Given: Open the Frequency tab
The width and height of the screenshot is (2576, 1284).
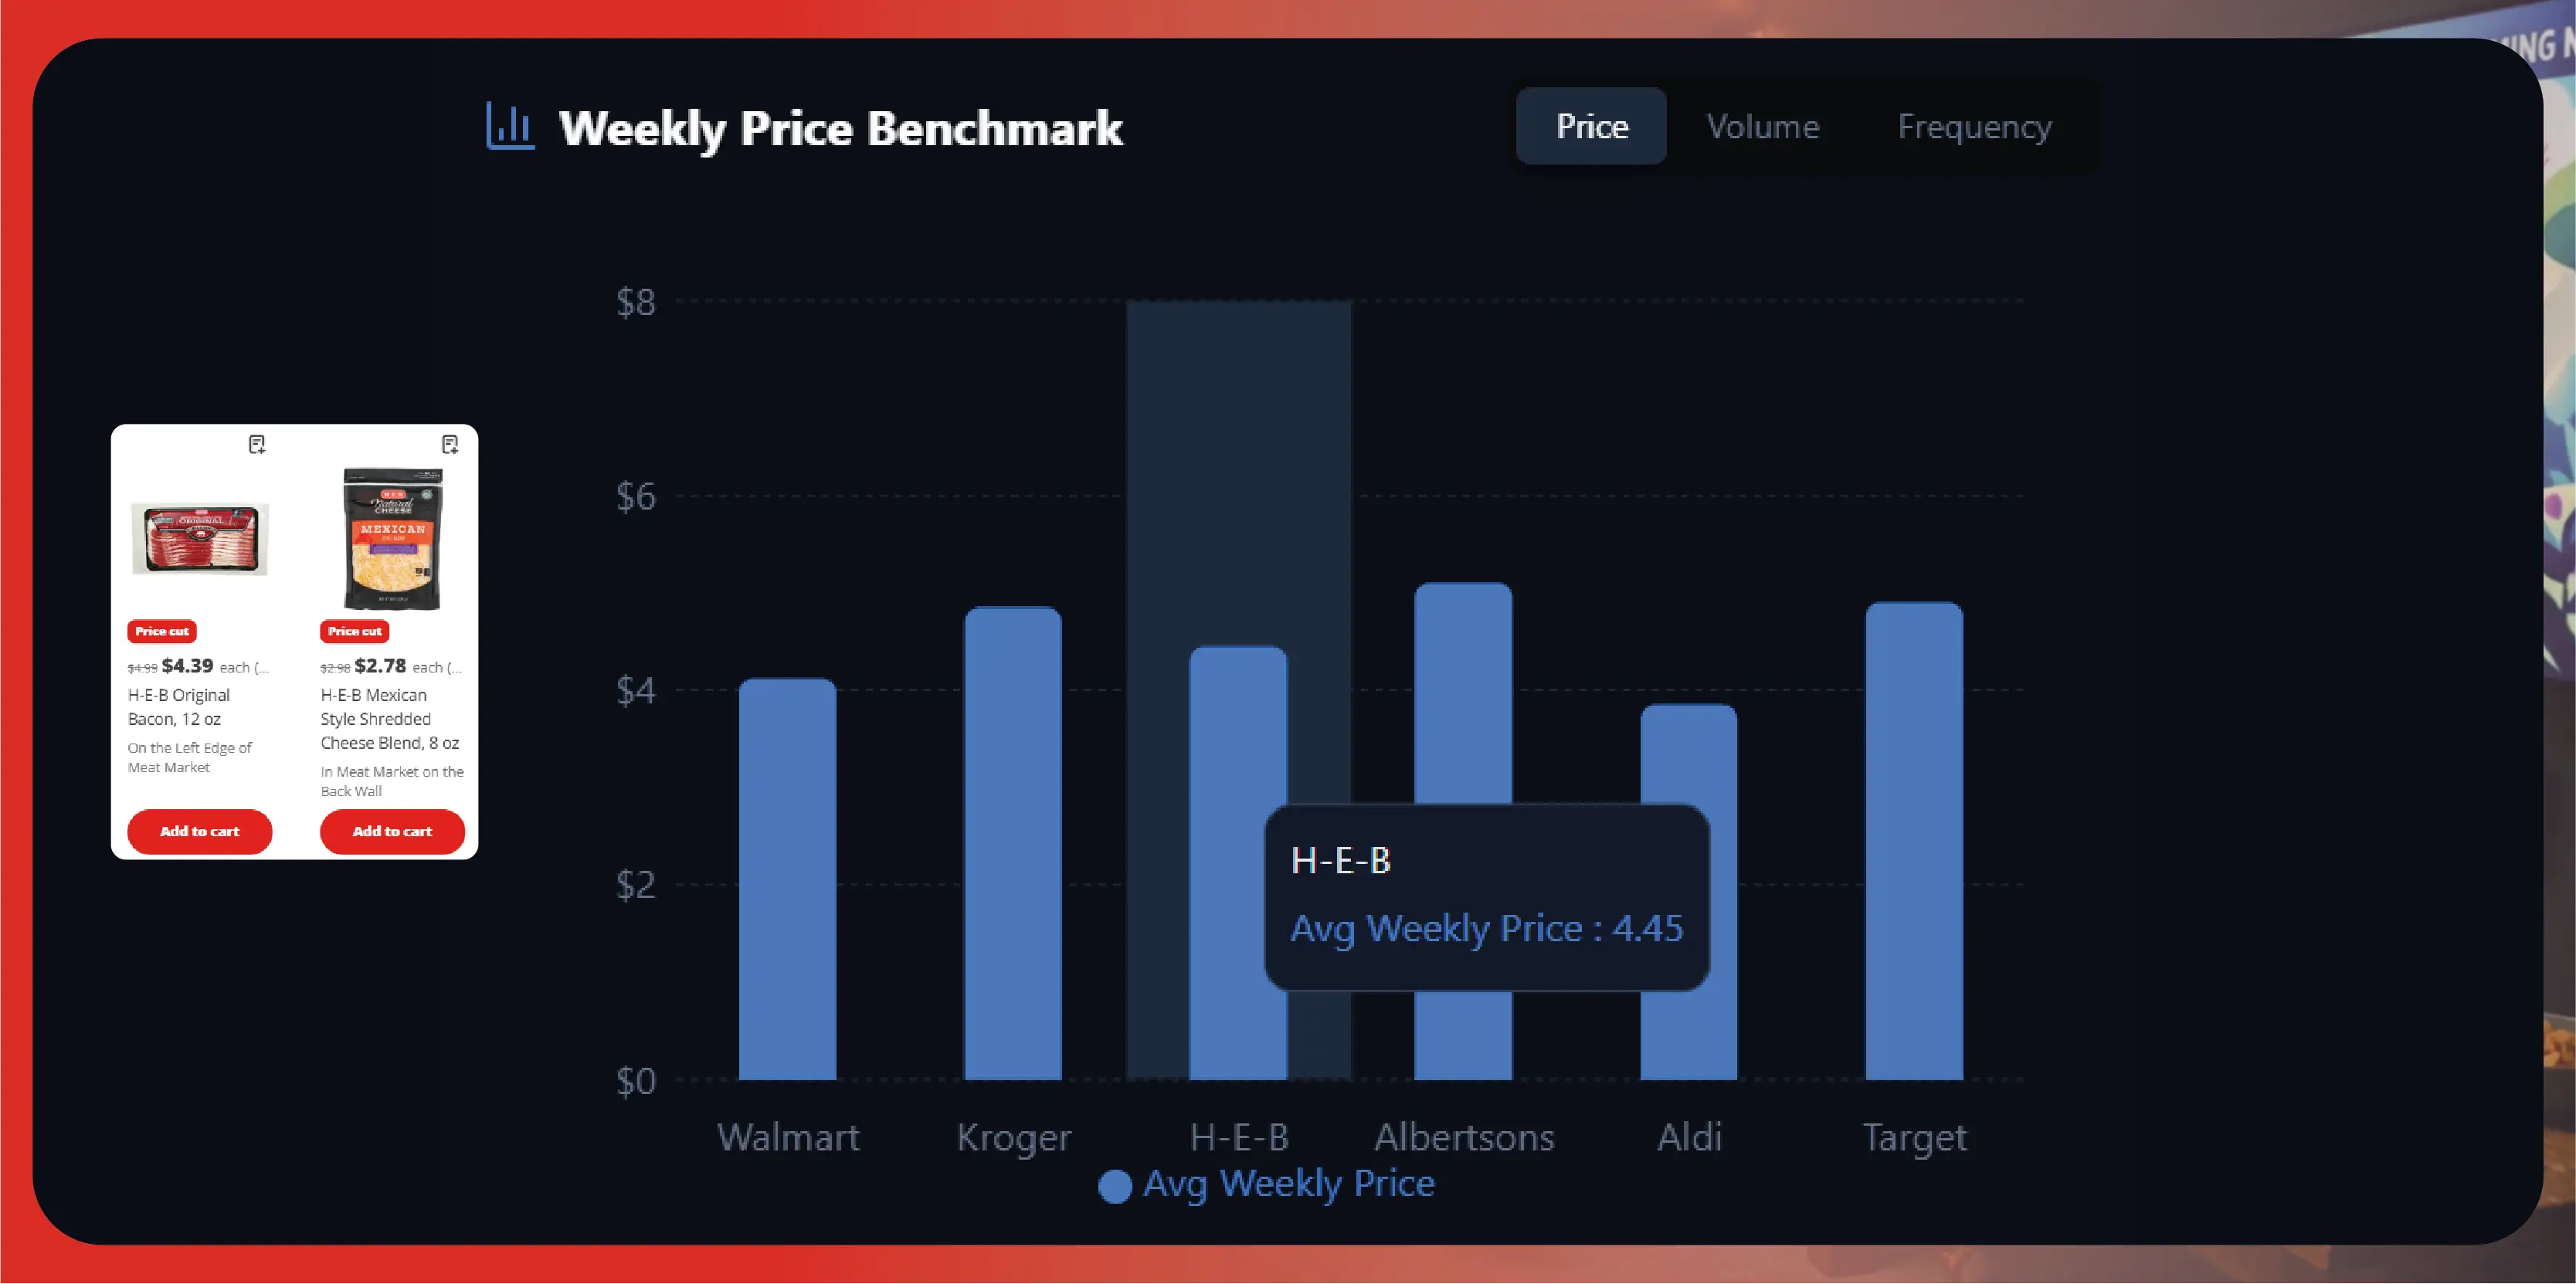Looking at the screenshot, I should (x=1974, y=127).
